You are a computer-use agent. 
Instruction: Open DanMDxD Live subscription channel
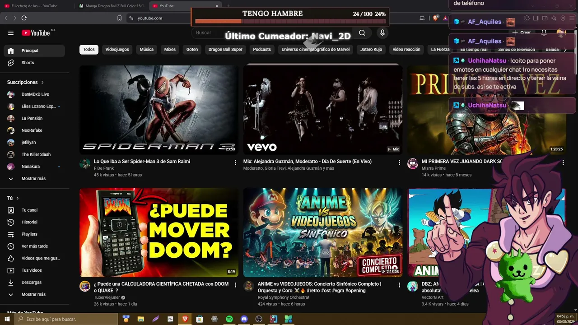point(36,94)
